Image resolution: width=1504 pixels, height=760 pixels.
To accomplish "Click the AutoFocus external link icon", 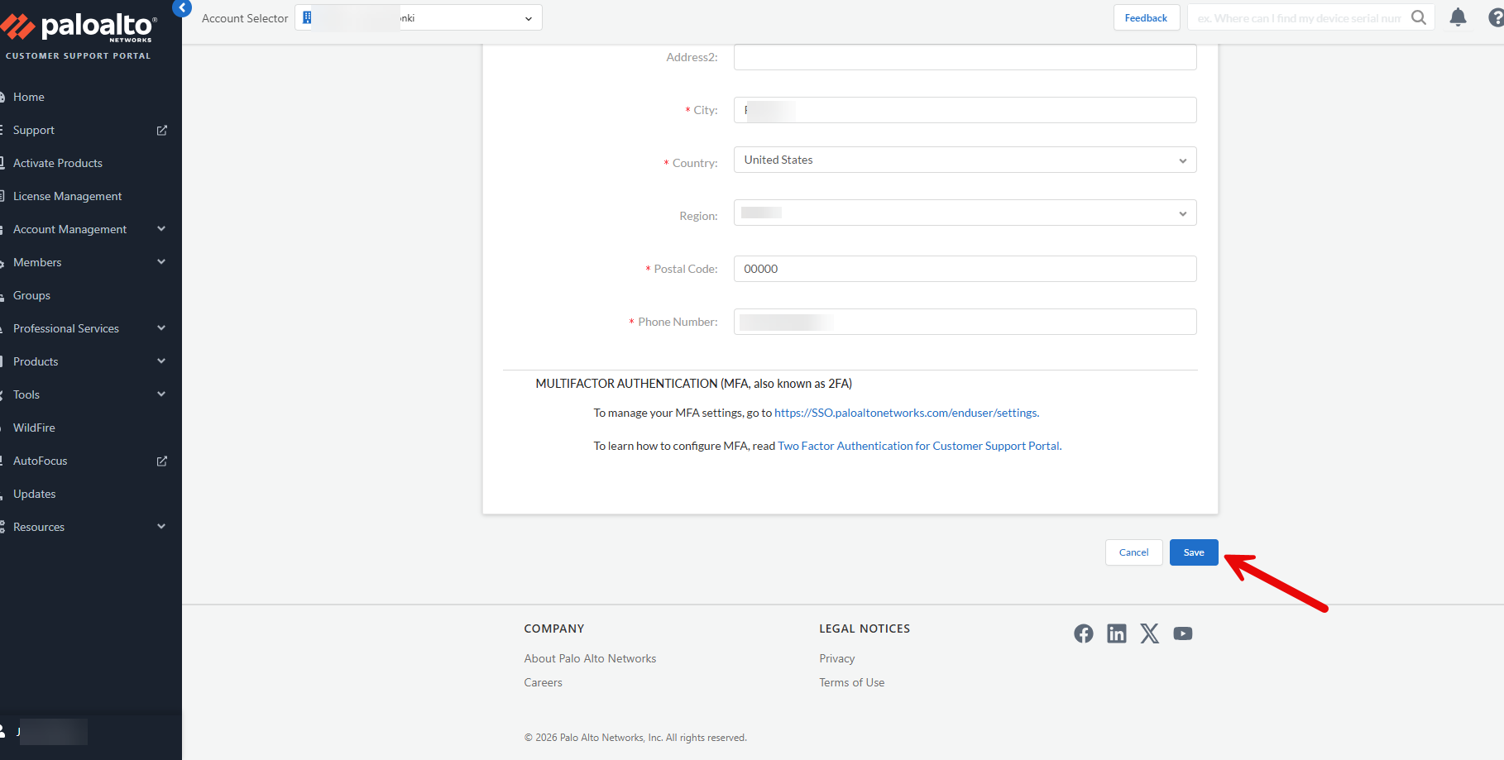I will (162, 461).
